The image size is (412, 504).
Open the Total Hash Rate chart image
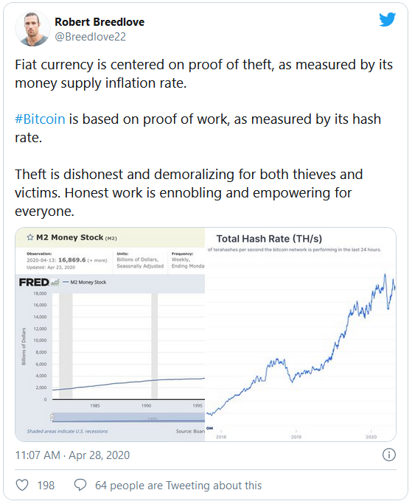click(301, 335)
